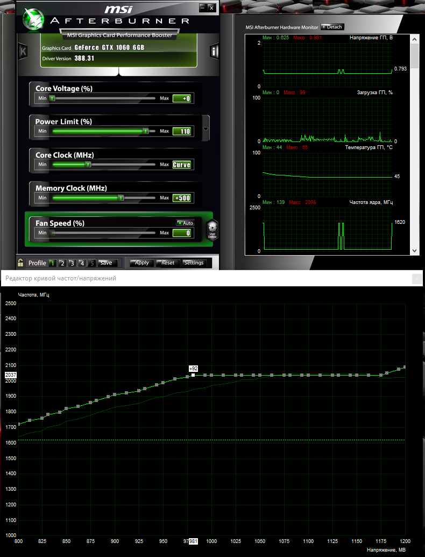Viewport: 425px width, 557px height.
Task: Click the '2037' frequency axis label
Action: click(11, 375)
